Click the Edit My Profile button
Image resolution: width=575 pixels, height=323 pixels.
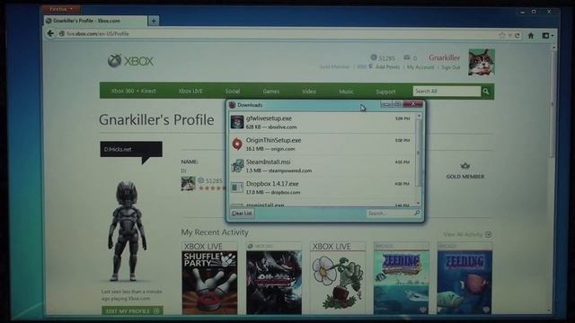pos(132,311)
